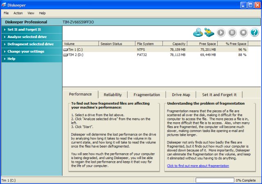Screen dimensions: 262x184
Task: Open the Action menu
Action: (18, 13)
